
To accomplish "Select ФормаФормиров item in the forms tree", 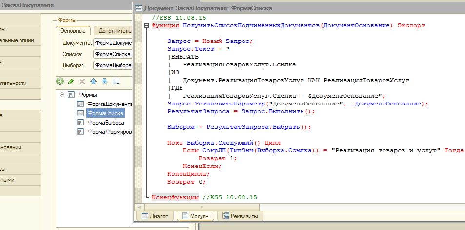I will pos(109,132).
